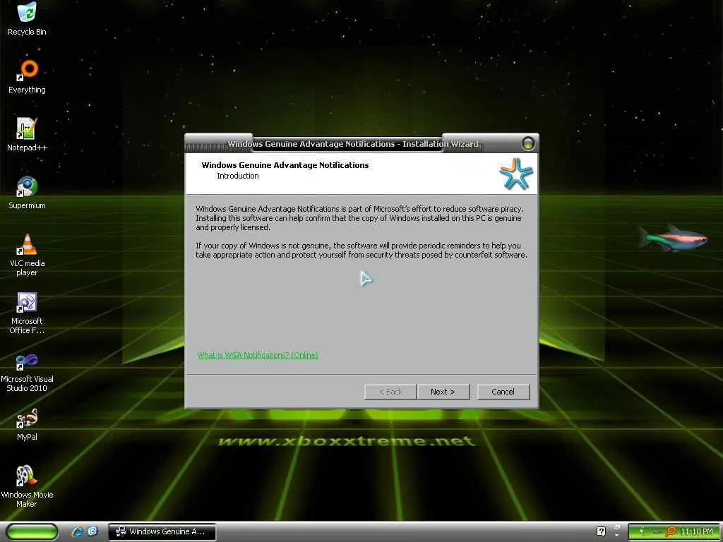Launch Internet Explorer from Quick Launch
This screenshot has height=542, width=723.
77,531
